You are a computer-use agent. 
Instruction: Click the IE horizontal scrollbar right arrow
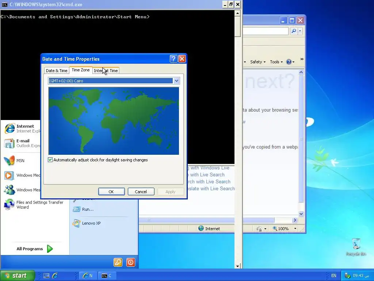pos(295,220)
